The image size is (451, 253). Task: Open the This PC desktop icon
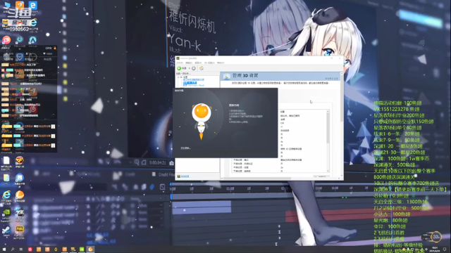tap(6, 6)
